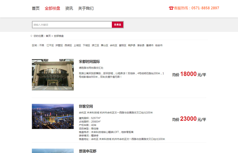Filter listings by 淳安县

(141, 45)
